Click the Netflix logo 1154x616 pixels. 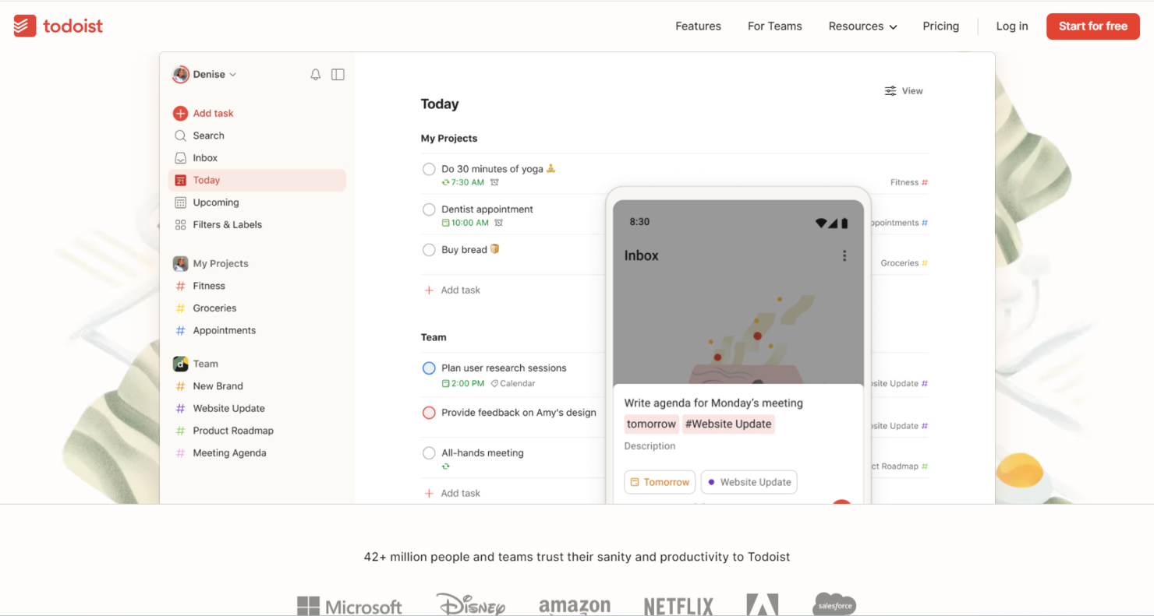click(678, 607)
